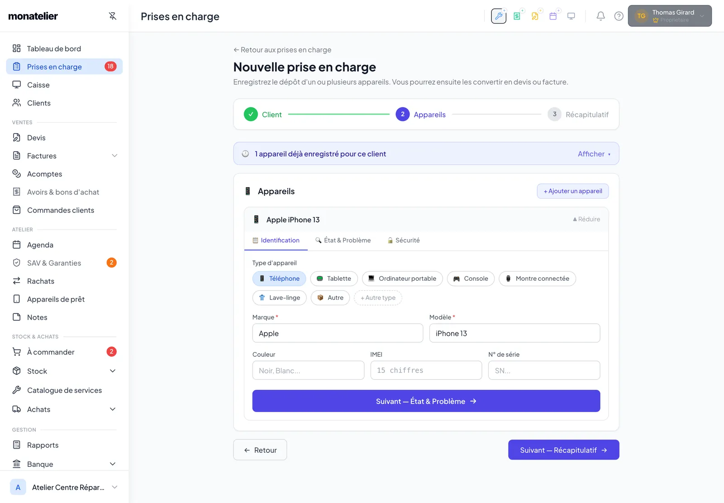Select Lave-linge device type
724x503 pixels.
coord(279,297)
